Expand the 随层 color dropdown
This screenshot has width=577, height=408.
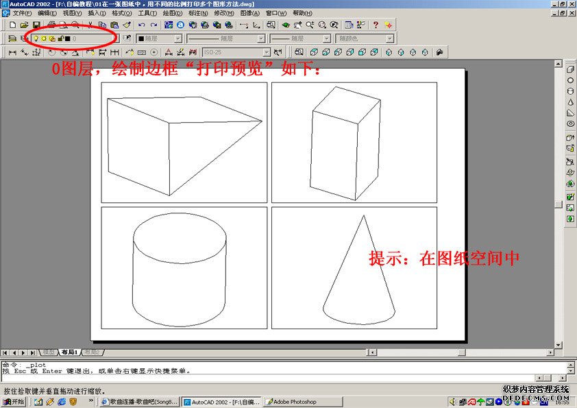pos(178,39)
